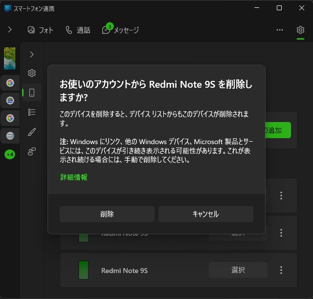Open options for the topmost listed device
Image resolution: width=313 pixels, height=299 pixels.
click(281, 196)
